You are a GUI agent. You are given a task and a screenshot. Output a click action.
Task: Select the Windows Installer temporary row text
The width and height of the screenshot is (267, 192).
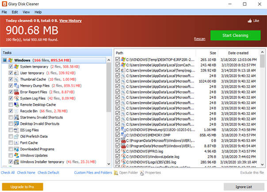[42, 162]
